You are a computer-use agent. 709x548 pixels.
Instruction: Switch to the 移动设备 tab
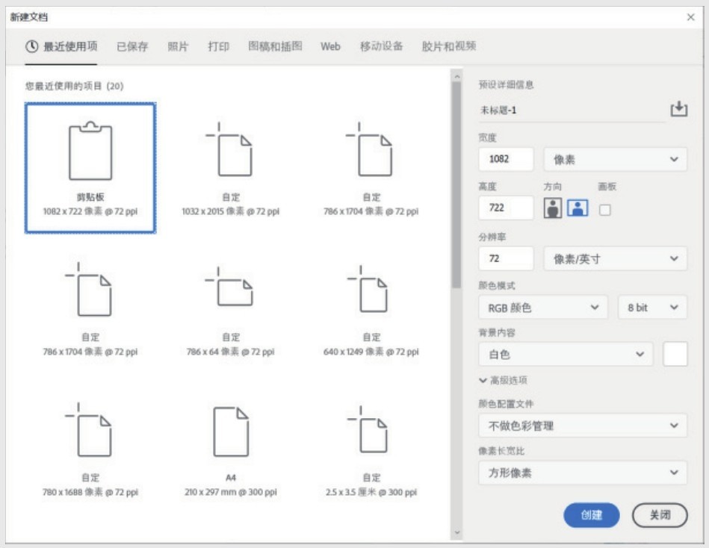pos(381,46)
